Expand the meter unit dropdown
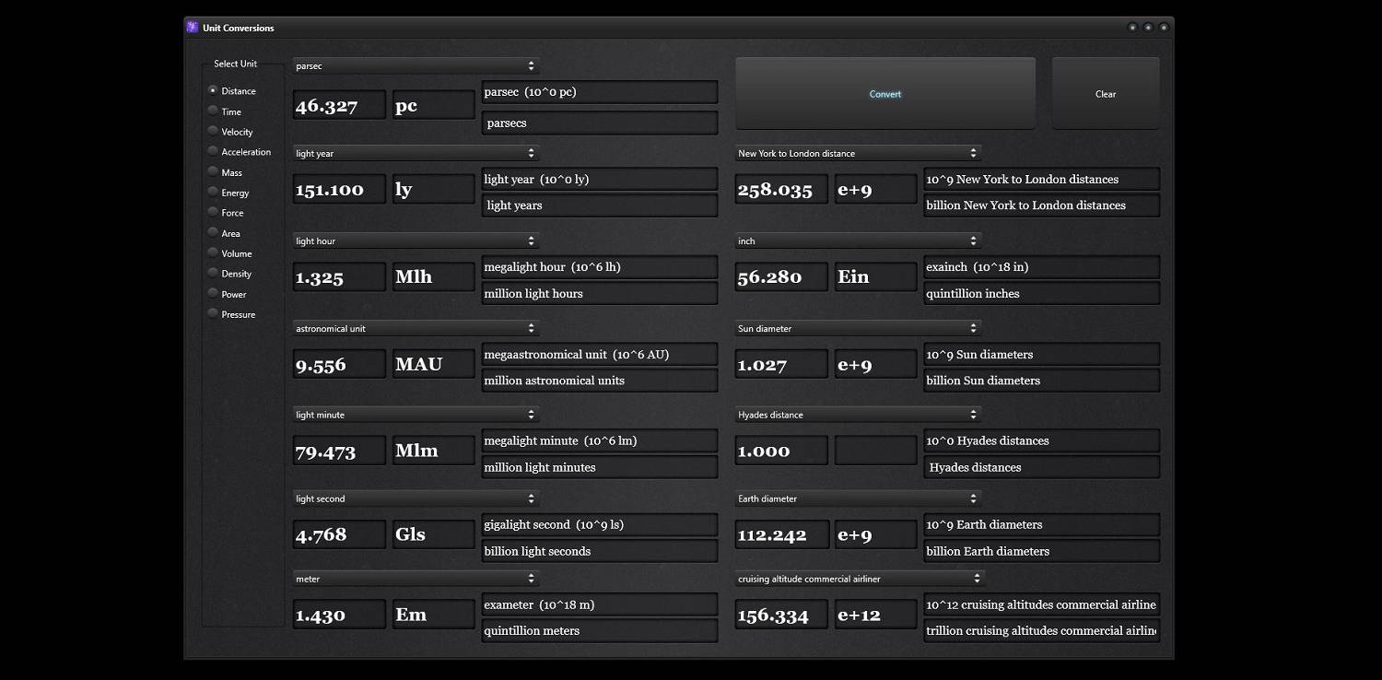This screenshot has width=1382, height=680. point(416,579)
